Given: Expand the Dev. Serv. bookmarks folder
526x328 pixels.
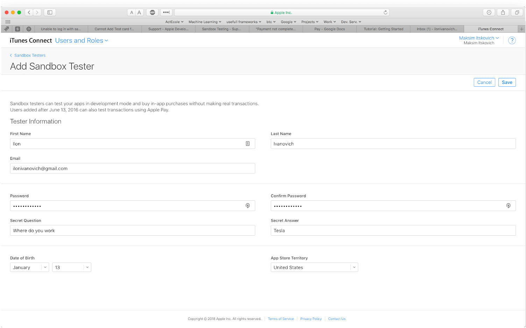Looking at the screenshot, I should pos(351,22).
